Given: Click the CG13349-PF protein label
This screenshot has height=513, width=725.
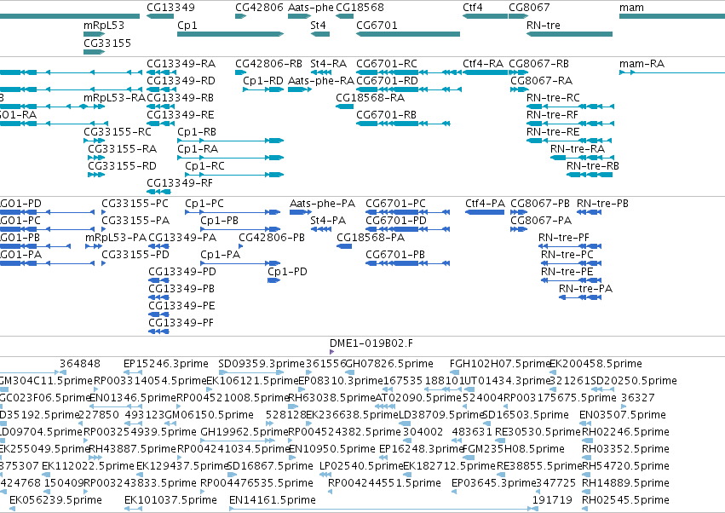Looking at the screenshot, I should [181, 323].
